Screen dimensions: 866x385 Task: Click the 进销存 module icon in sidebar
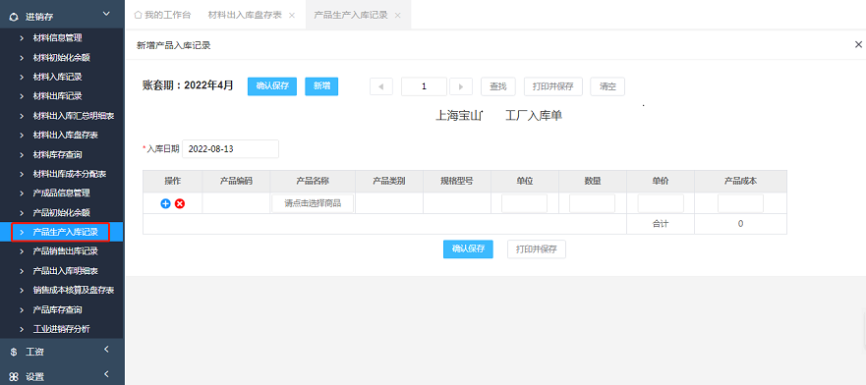(13, 17)
